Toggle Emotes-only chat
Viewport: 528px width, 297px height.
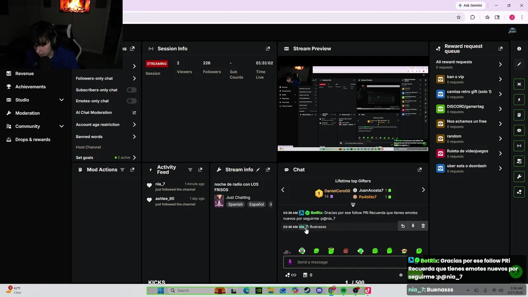(132, 101)
